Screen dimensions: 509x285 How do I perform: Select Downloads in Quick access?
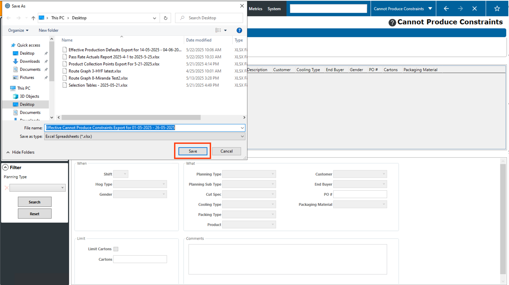[30, 61]
